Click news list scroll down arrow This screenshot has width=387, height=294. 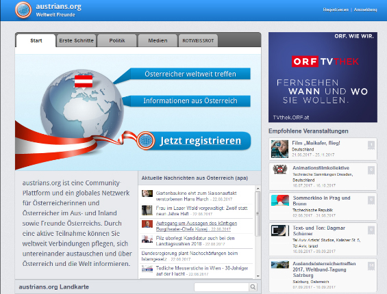click(x=258, y=276)
